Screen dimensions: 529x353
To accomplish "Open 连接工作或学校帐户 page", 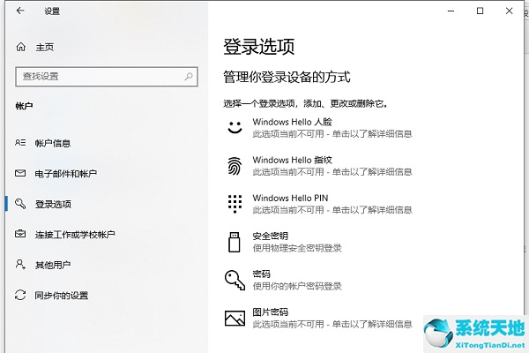I will point(75,235).
